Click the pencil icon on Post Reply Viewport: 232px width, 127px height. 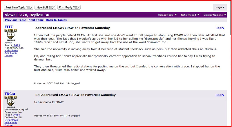click(x=76, y=7)
